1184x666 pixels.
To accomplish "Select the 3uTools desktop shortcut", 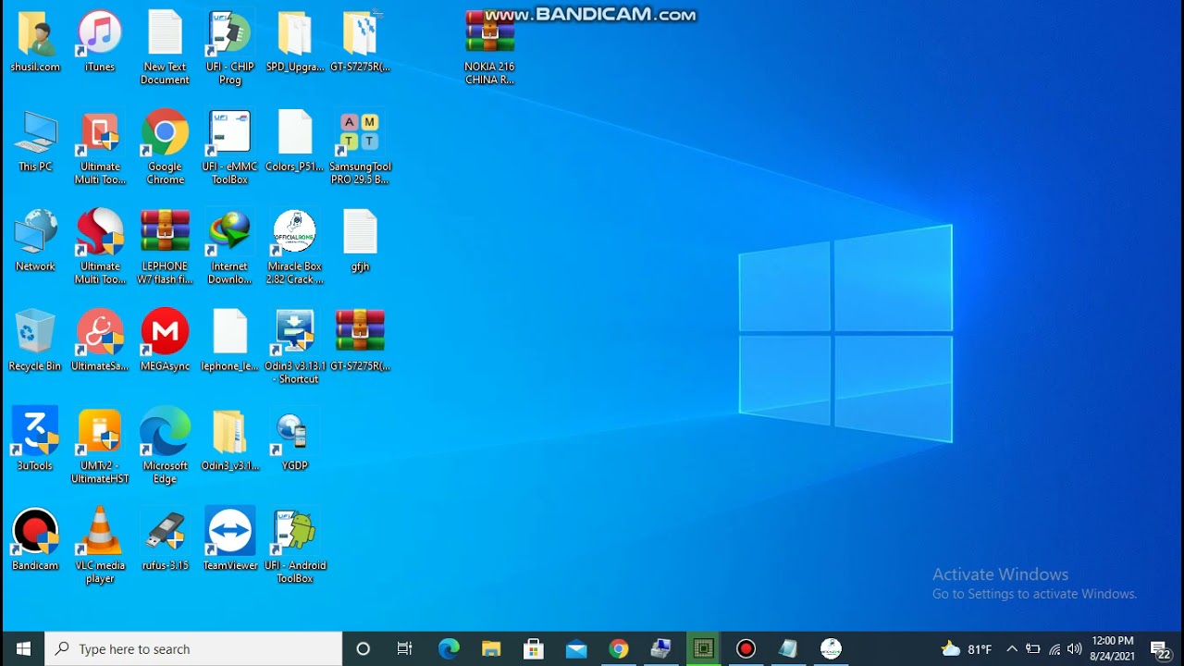I will [35, 441].
